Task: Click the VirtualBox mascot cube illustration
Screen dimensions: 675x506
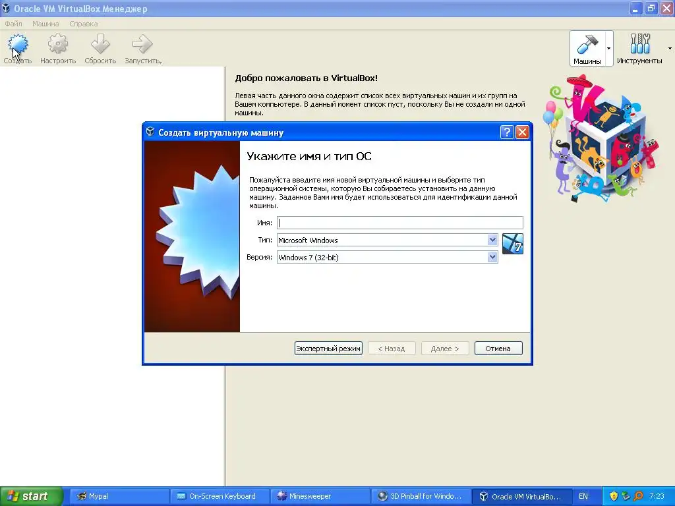Action: [x=601, y=138]
